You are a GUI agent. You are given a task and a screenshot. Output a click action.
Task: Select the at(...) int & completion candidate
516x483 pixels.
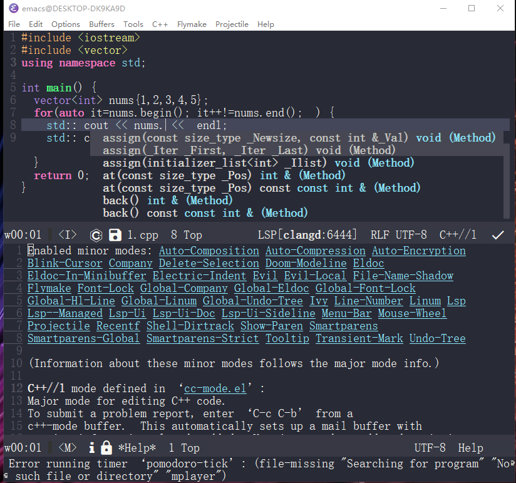(x=224, y=175)
